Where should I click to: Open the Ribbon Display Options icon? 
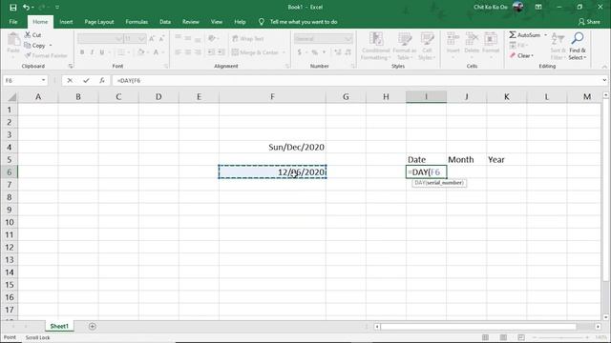[538, 7]
